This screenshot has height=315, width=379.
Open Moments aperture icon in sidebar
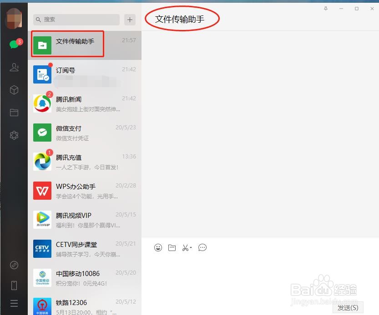point(14,135)
